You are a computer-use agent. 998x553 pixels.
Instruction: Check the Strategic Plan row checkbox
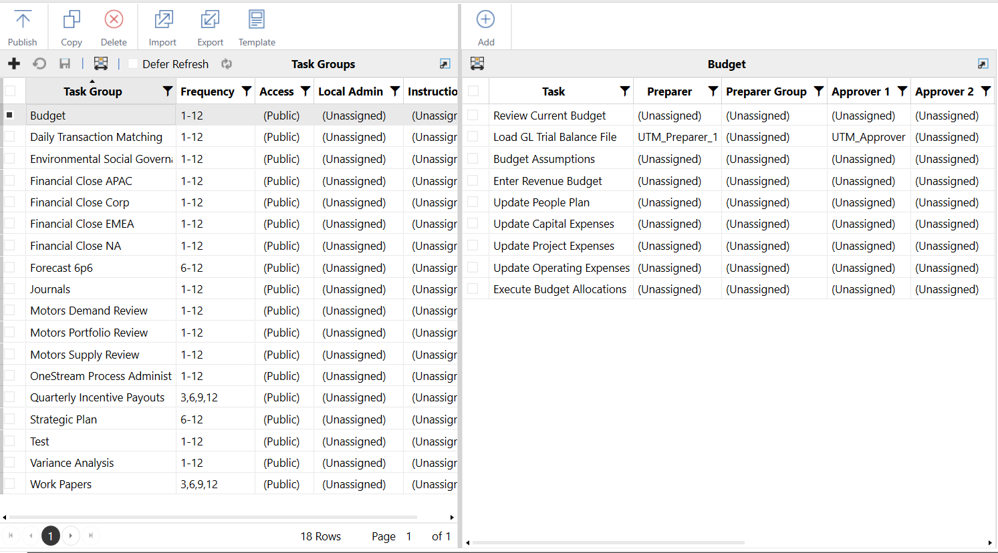coord(10,419)
